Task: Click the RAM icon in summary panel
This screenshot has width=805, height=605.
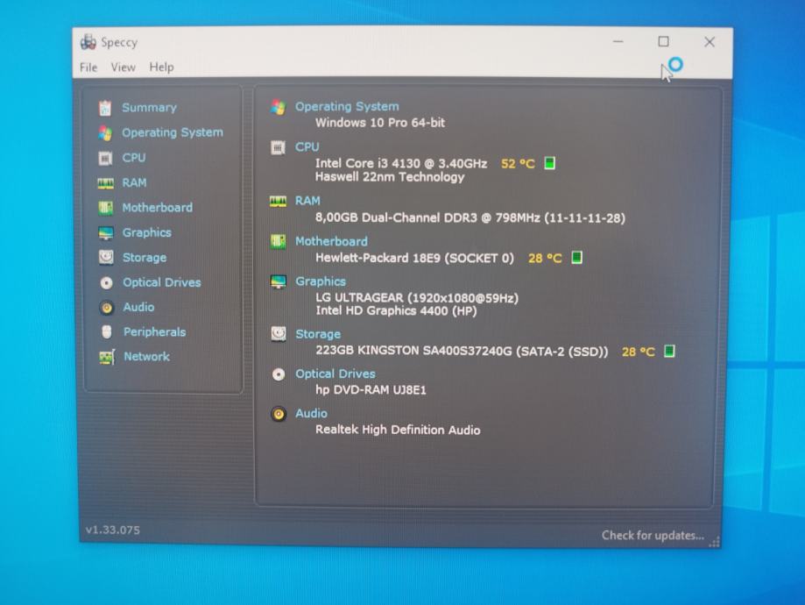Action: pyautogui.click(x=278, y=202)
